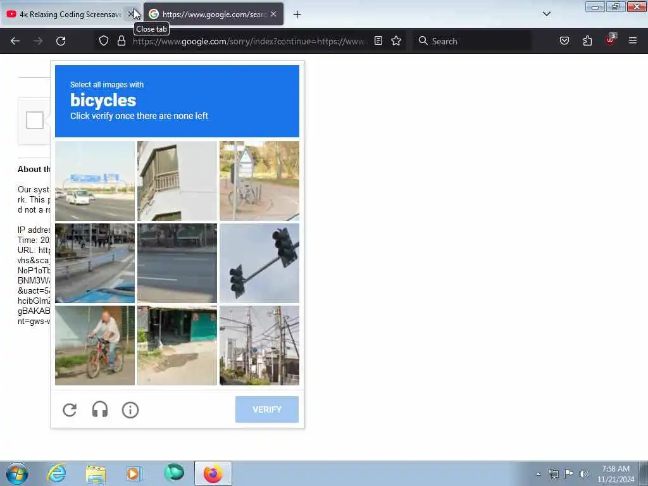Screen dimensions: 648x486
Task: Open CAPTCHA help info icon
Action: [x=130, y=410]
